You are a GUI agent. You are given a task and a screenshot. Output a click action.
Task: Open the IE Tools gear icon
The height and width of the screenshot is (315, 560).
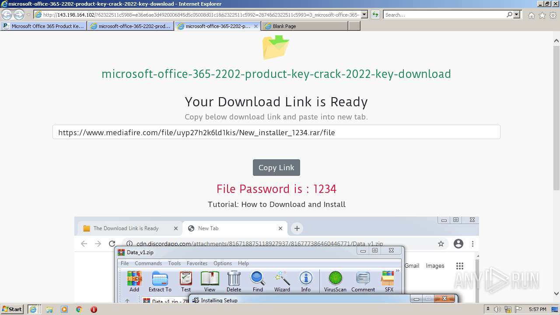[x=553, y=15]
